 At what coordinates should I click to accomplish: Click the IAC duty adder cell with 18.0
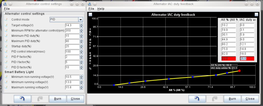(247, 54)
